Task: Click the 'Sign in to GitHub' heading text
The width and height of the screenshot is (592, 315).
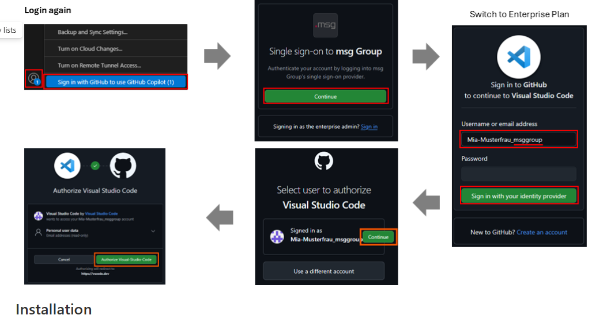Action: 519,84
